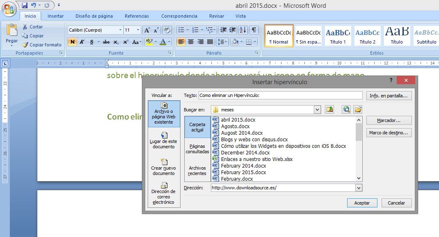
Task: Sort paragraphs with A-Z sort icon
Action: 243,30
